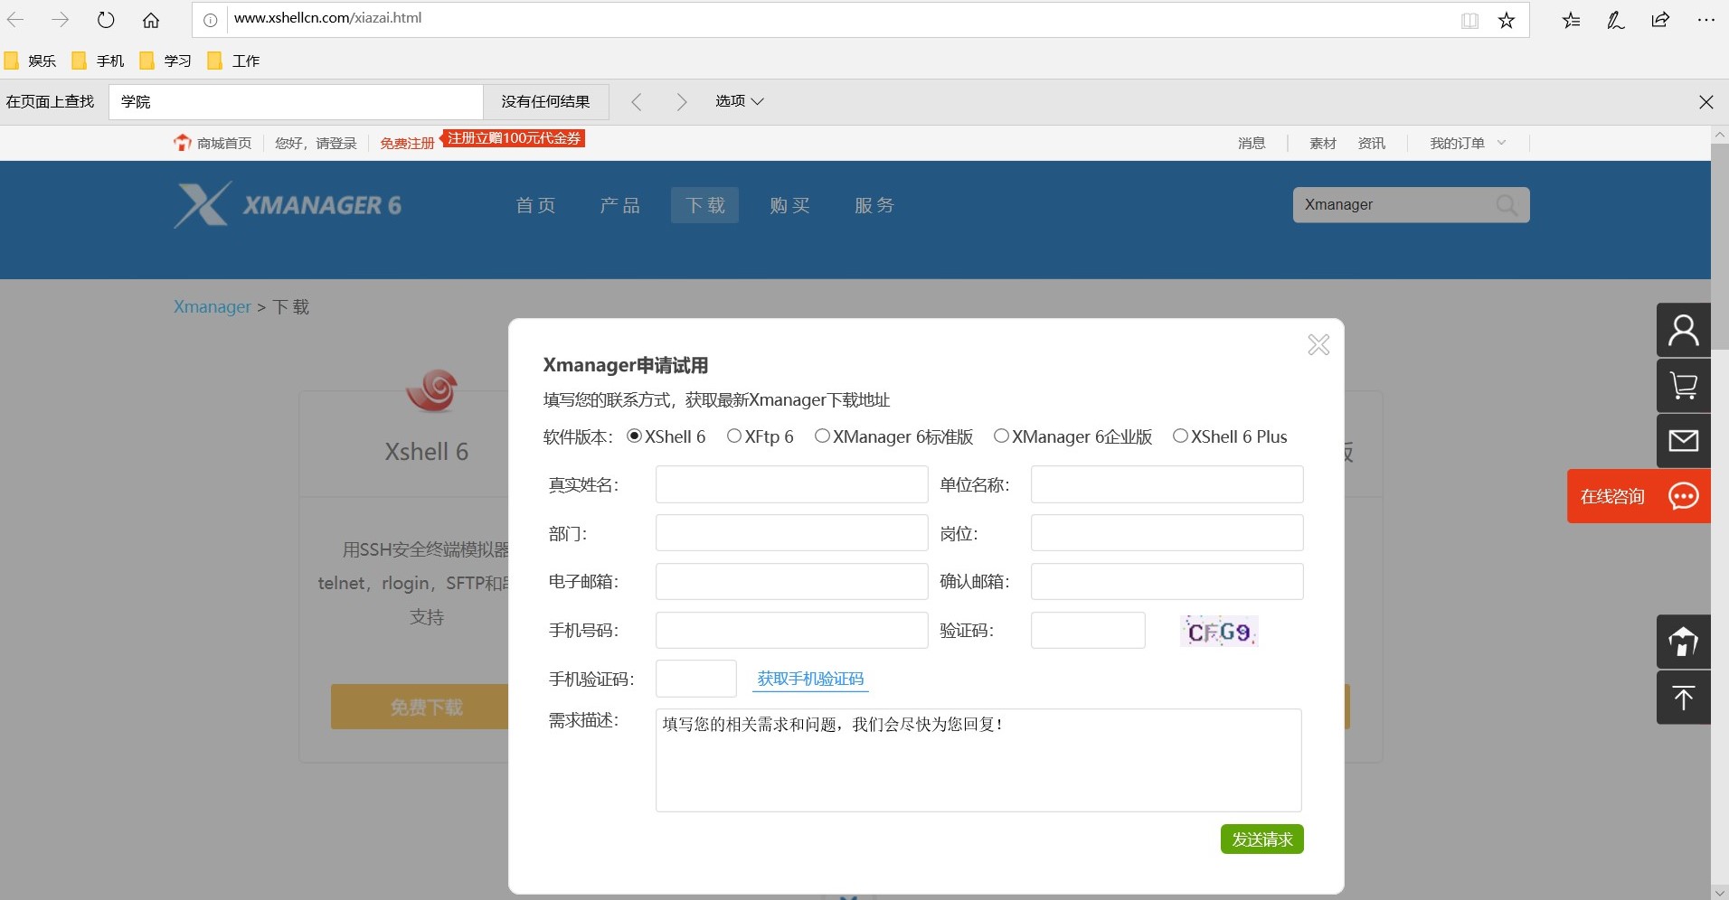Focus the 单位名称 input field
Viewport: 1729px width, 900px height.
(1167, 484)
